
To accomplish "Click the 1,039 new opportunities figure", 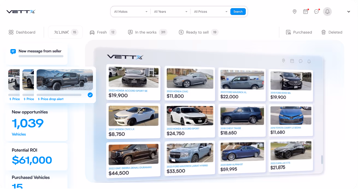I will pos(28,124).
